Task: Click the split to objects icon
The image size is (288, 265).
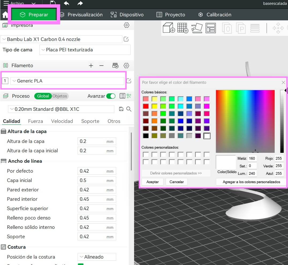Action: pos(227,28)
